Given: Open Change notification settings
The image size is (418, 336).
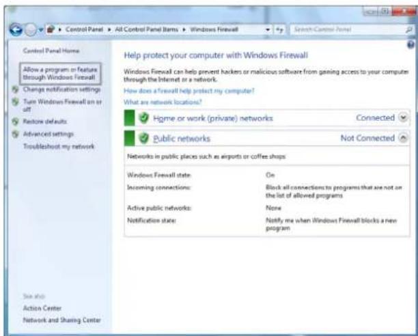Looking at the screenshot, I should (x=61, y=89).
